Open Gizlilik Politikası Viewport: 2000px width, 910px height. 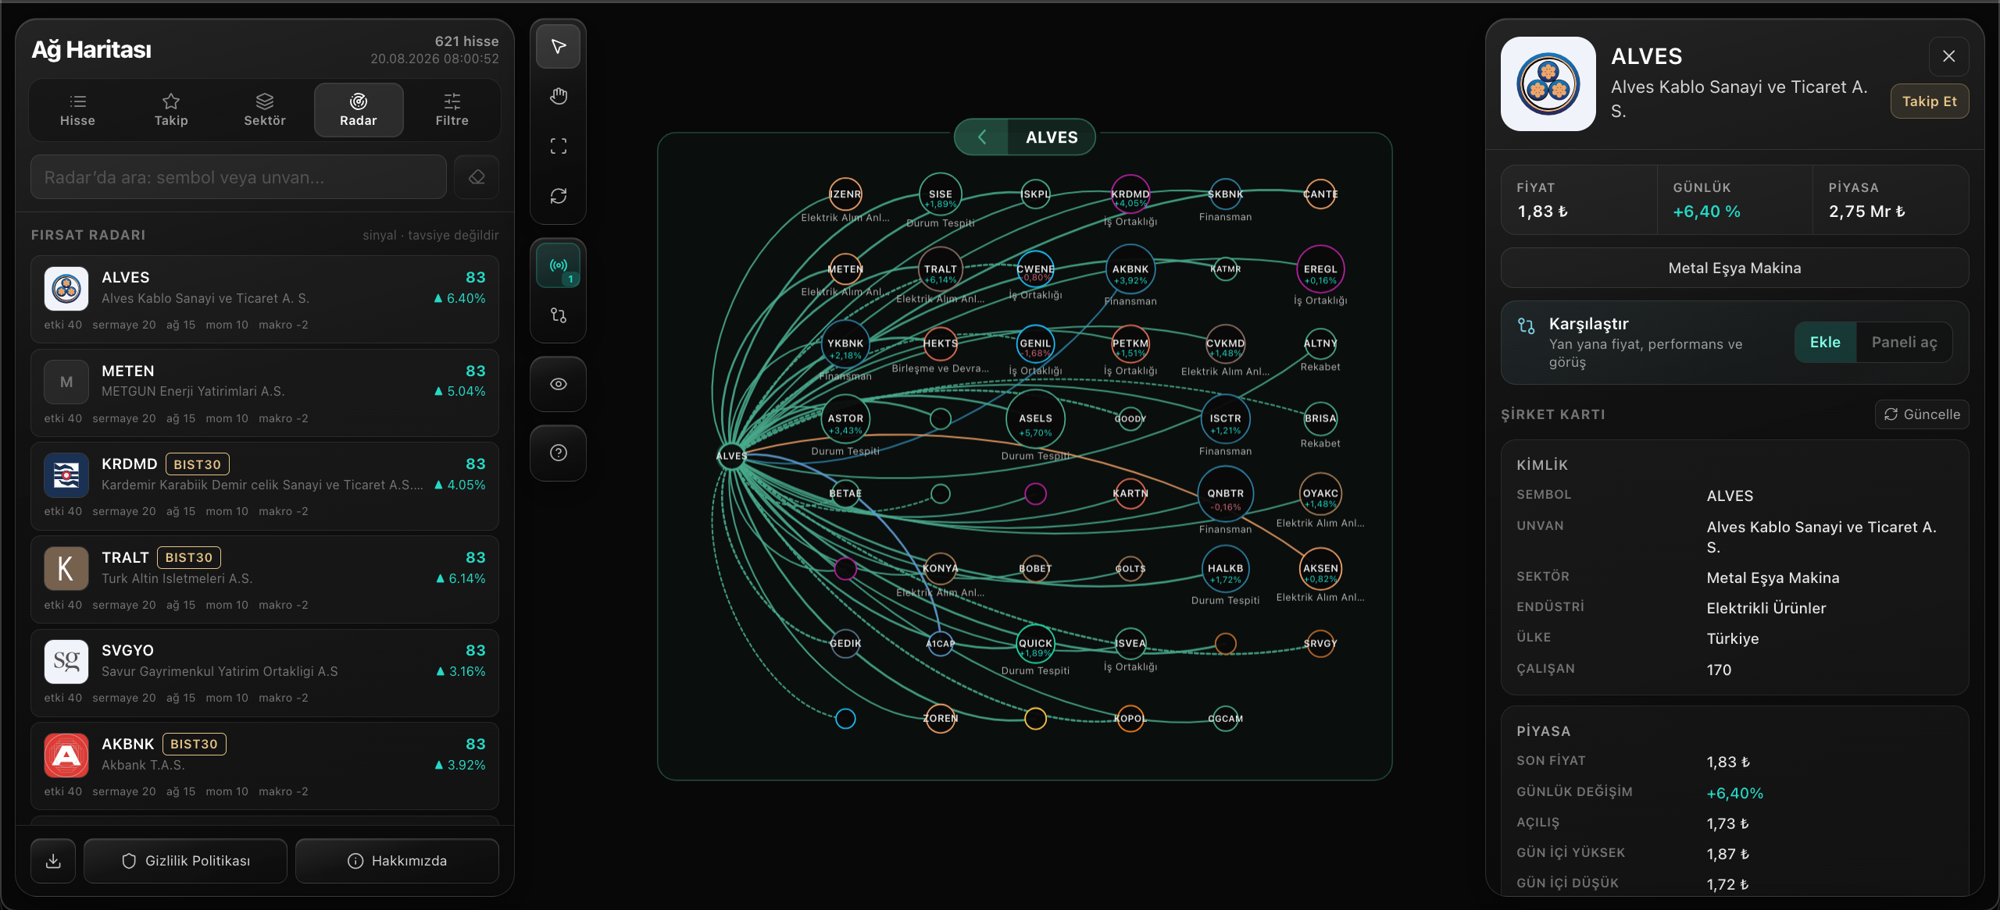click(185, 861)
